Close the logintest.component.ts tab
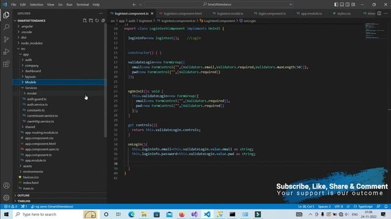The image size is (391, 219). [x=152, y=13]
